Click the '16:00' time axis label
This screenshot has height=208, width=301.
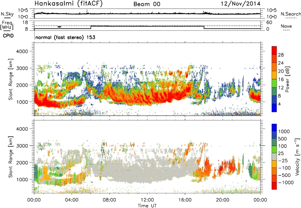[185, 200]
